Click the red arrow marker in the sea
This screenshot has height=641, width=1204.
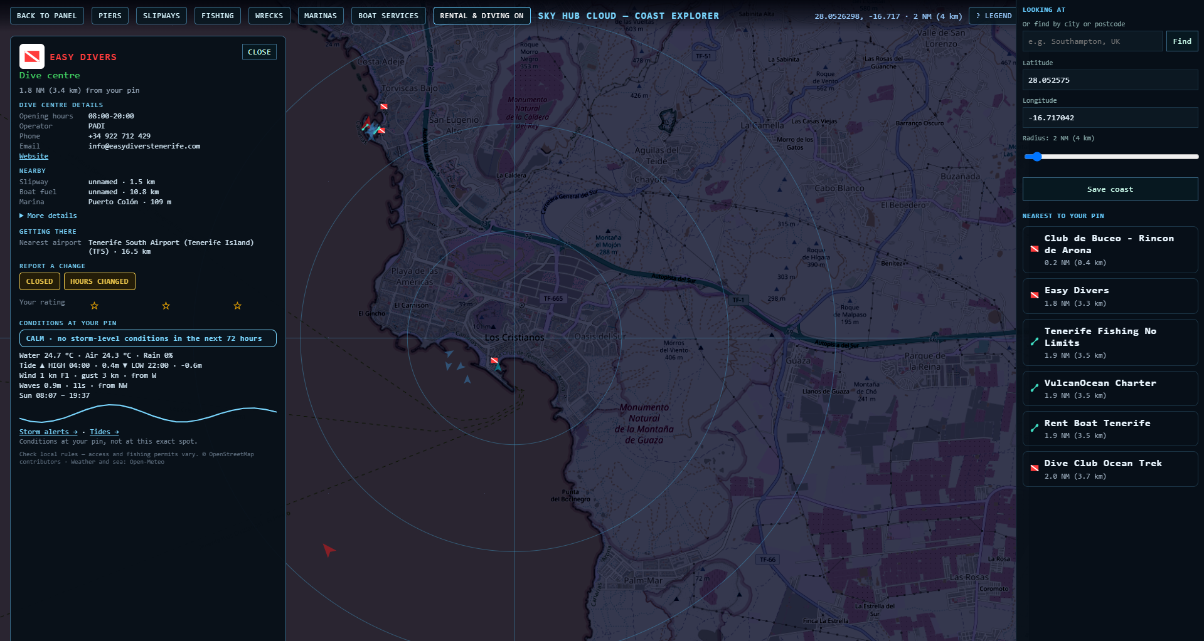click(x=328, y=550)
